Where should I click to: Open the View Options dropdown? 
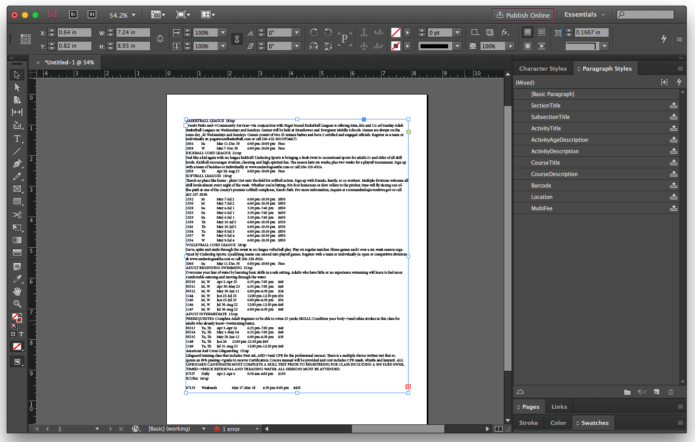pos(158,15)
